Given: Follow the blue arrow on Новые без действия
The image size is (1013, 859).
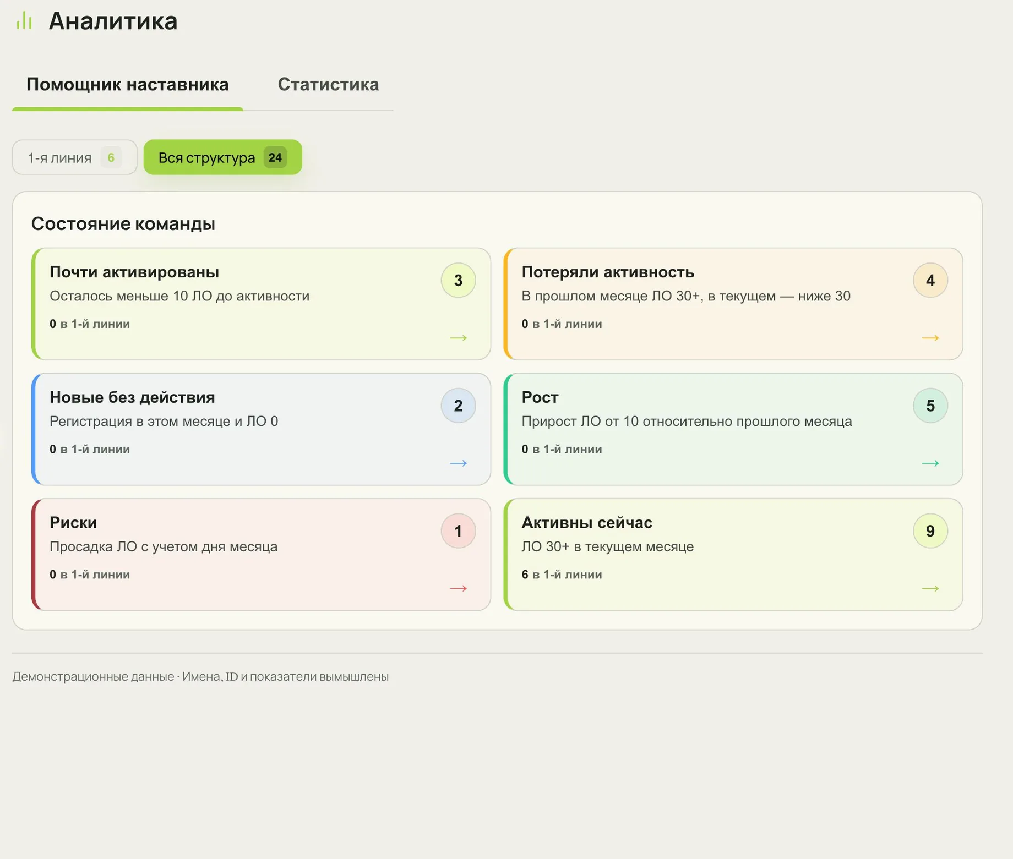Looking at the screenshot, I should (458, 463).
